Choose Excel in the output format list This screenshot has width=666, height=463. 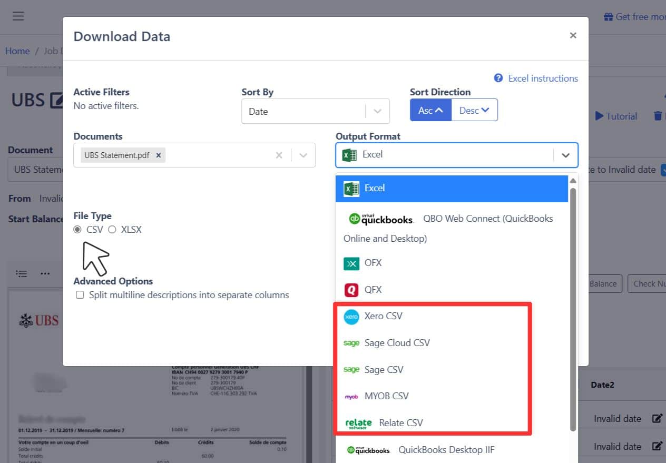point(452,189)
